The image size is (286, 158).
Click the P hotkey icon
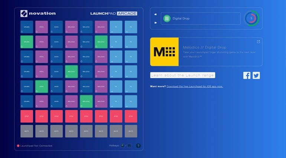click(123, 146)
